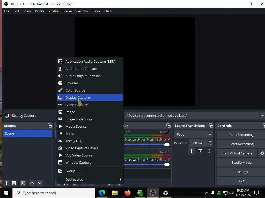This screenshot has width=265, height=198.
Task: Open the notification center icon
Action: point(256,193)
